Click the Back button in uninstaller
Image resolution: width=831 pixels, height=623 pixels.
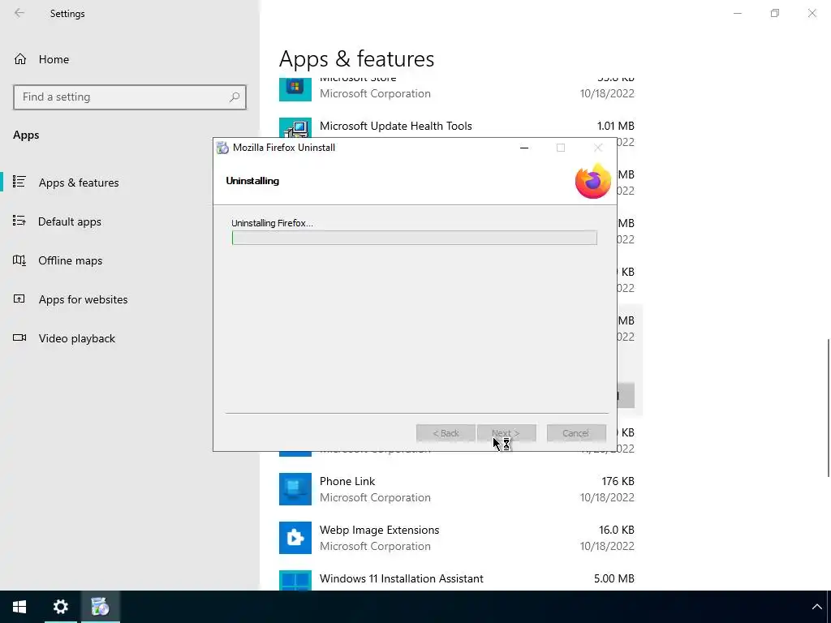tap(446, 433)
